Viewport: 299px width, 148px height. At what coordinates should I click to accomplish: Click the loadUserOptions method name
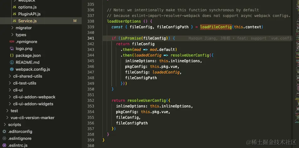tap(124, 21)
